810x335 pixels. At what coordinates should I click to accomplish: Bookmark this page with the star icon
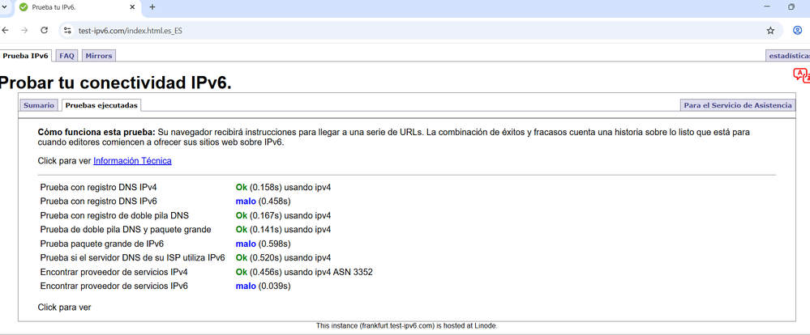(x=770, y=30)
